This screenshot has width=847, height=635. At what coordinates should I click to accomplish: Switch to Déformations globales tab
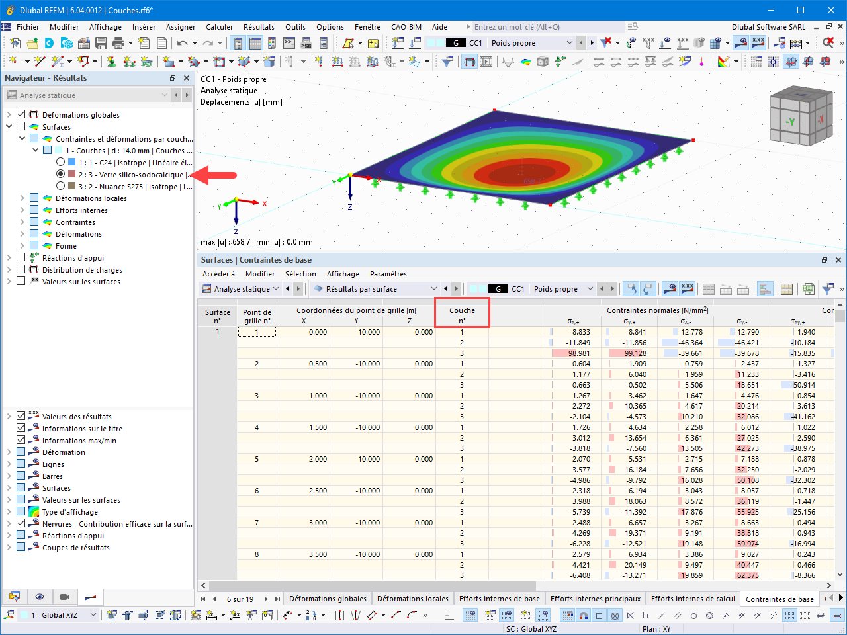[328, 599]
